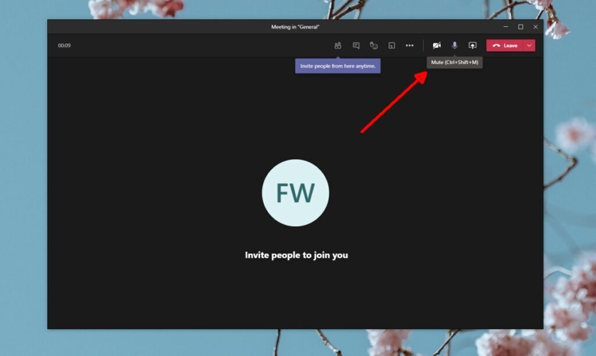Open the meeting chat panel
Screen dimensions: 596x356
(x=356, y=45)
